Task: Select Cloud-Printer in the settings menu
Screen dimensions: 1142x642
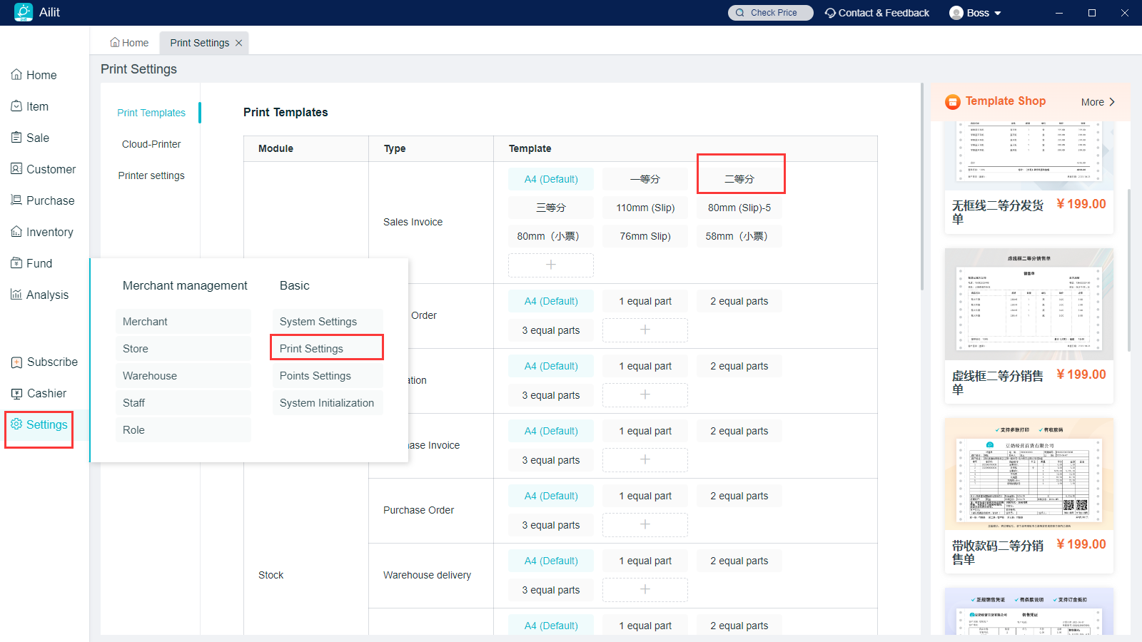Action: tap(151, 144)
